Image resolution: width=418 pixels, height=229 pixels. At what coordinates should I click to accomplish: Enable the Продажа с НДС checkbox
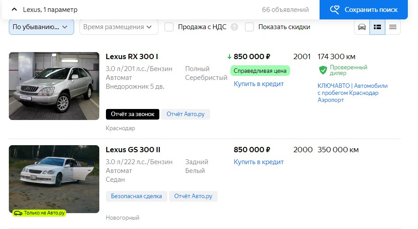point(169,27)
